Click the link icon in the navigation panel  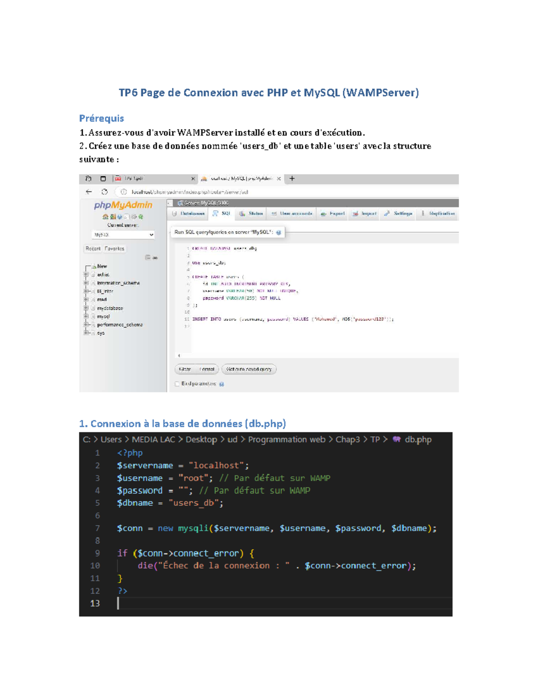(155, 258)
